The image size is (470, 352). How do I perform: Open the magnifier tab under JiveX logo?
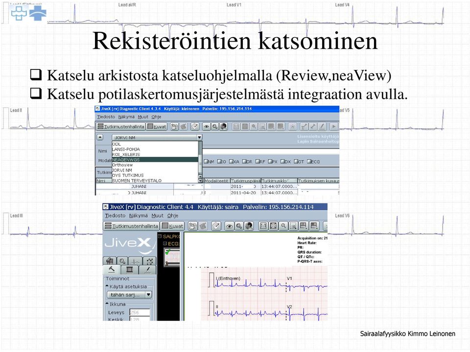pyautogui.click(x=122, y=261)
